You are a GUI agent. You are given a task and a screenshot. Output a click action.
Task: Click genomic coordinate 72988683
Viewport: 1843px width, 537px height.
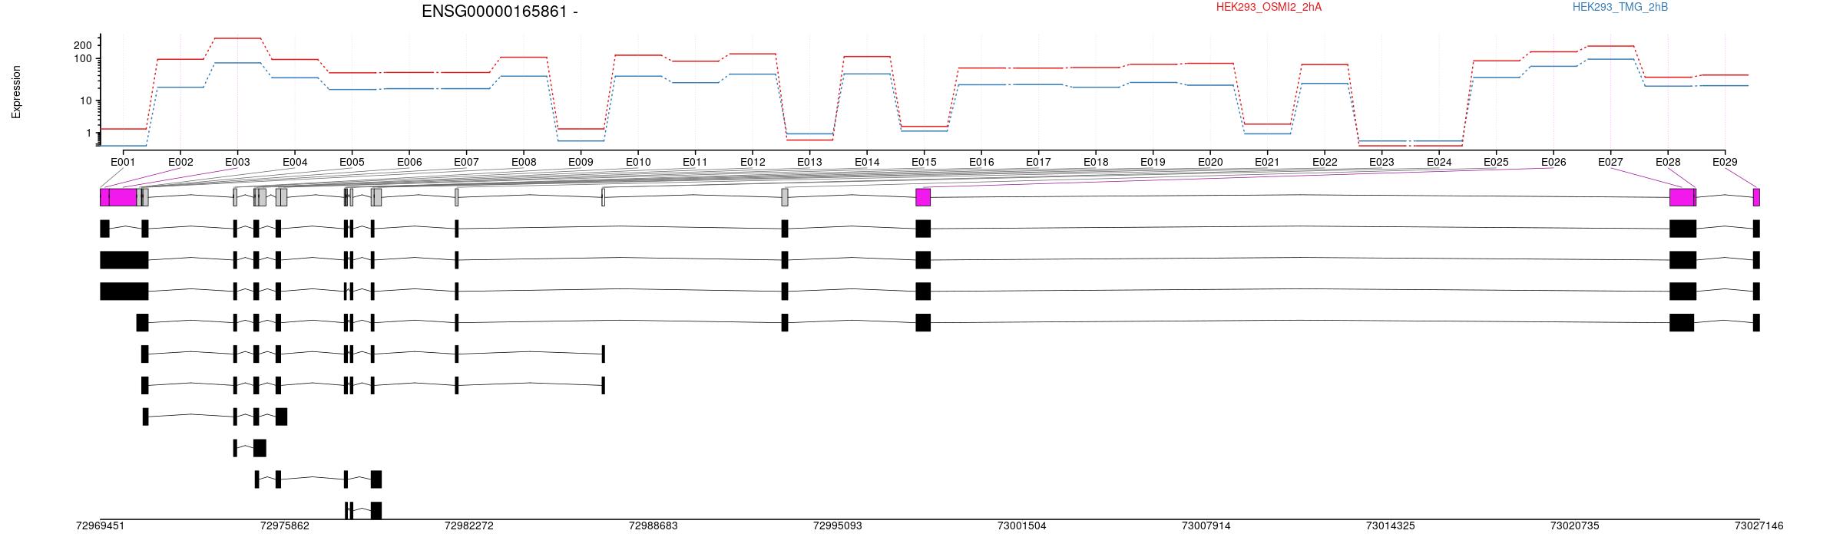click(x=653, y=525)
